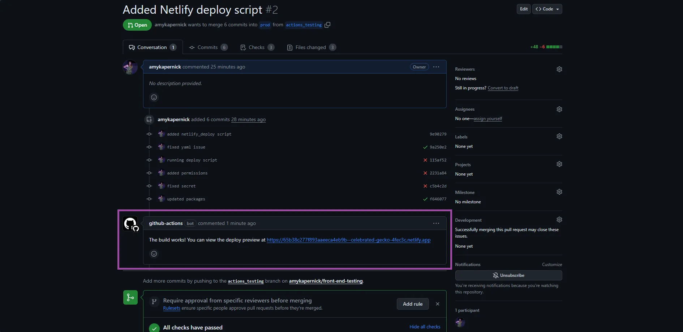Add emoji reaction to amykapernick's comment
The image size is (683, 332).
click(154, 97)
